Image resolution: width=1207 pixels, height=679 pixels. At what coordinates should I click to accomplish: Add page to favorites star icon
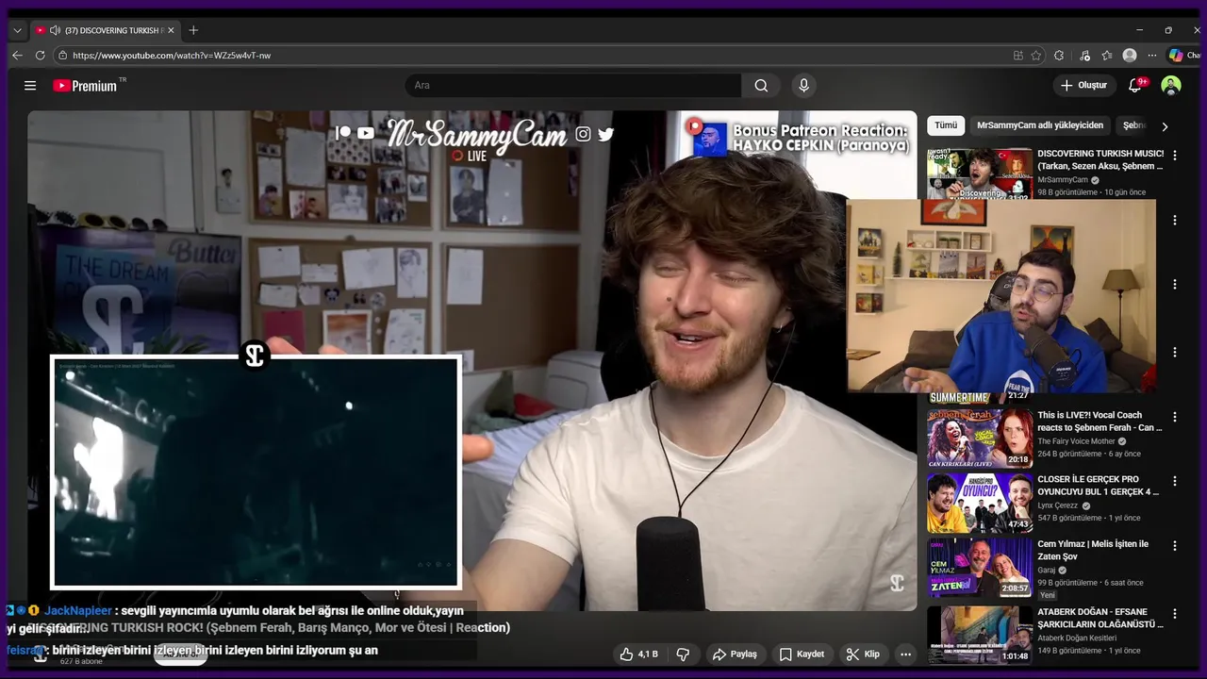[1036, 56]
